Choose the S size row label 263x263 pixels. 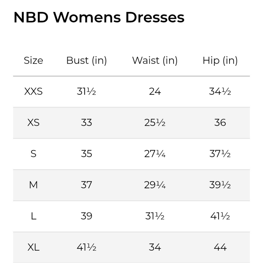(33, 154)
